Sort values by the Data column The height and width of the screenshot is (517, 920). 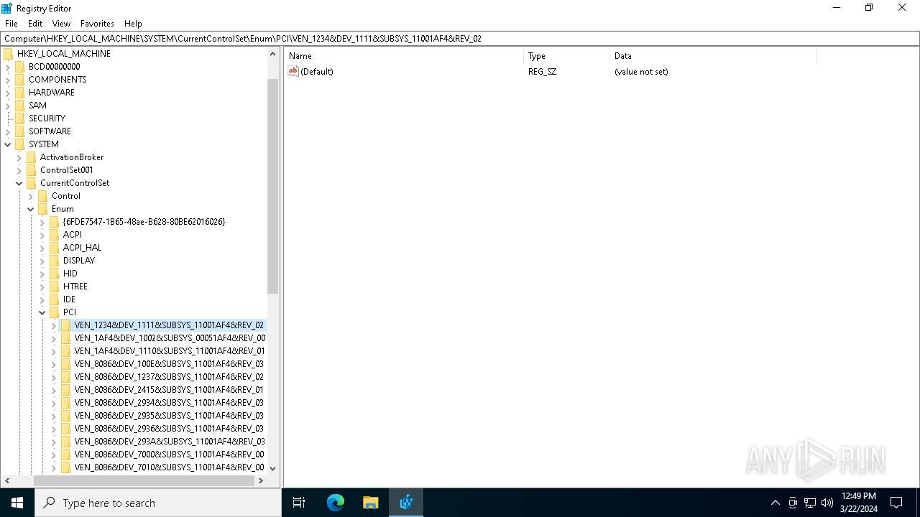pyautogui.click(x=713, y=56)
